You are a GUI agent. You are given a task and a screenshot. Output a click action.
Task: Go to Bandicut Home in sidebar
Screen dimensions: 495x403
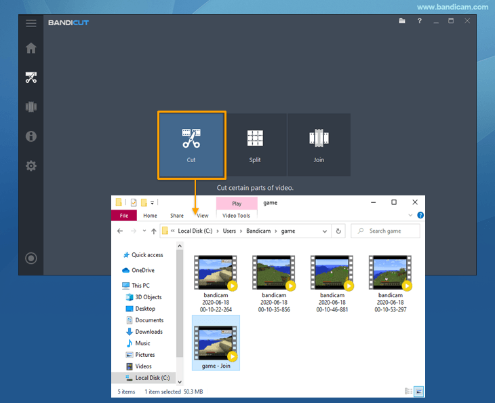(x=31, y=48)
